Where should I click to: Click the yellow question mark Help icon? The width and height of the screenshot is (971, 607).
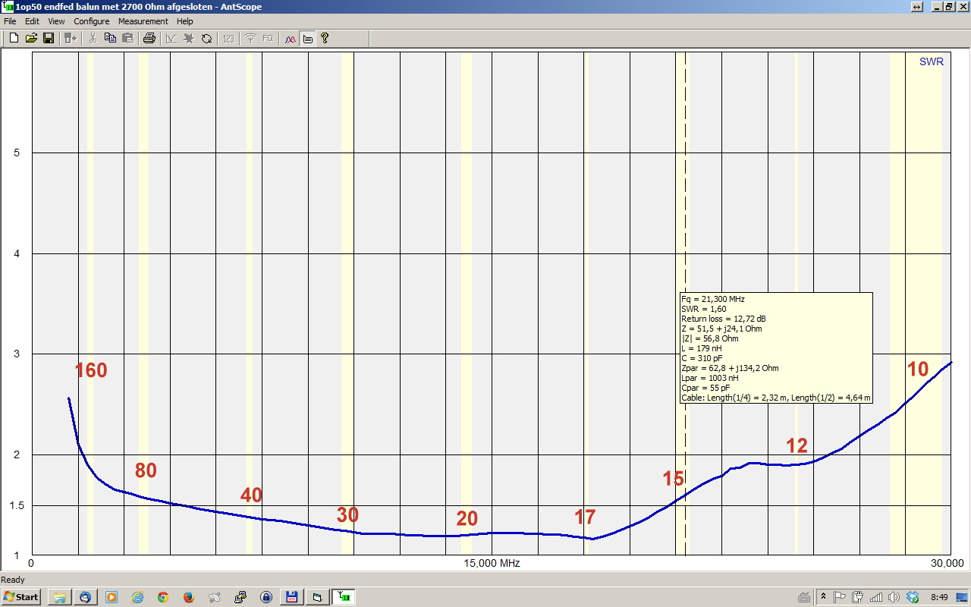[325, 38]
